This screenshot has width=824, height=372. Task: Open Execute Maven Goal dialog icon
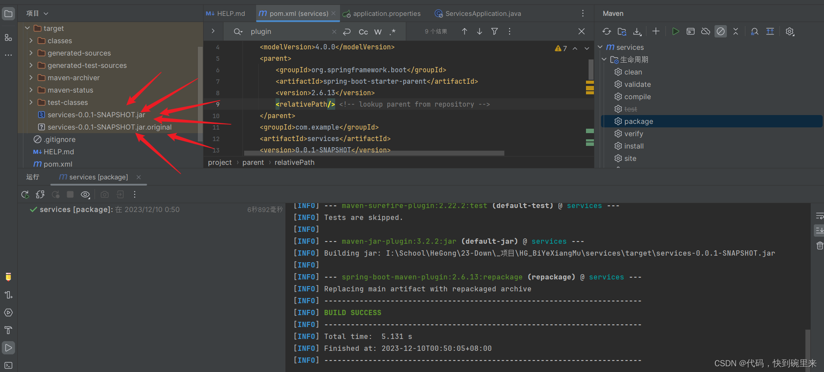(x=691, y=31)
